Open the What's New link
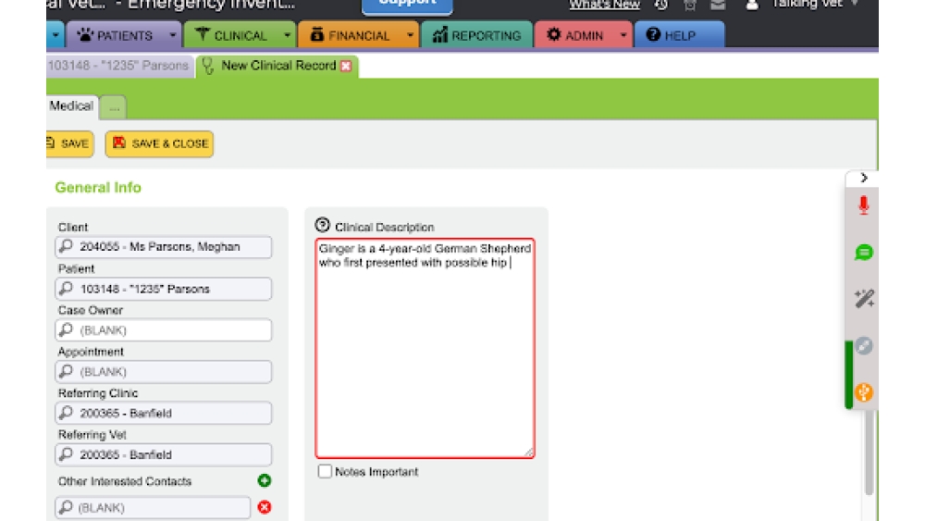 point(604,5)
